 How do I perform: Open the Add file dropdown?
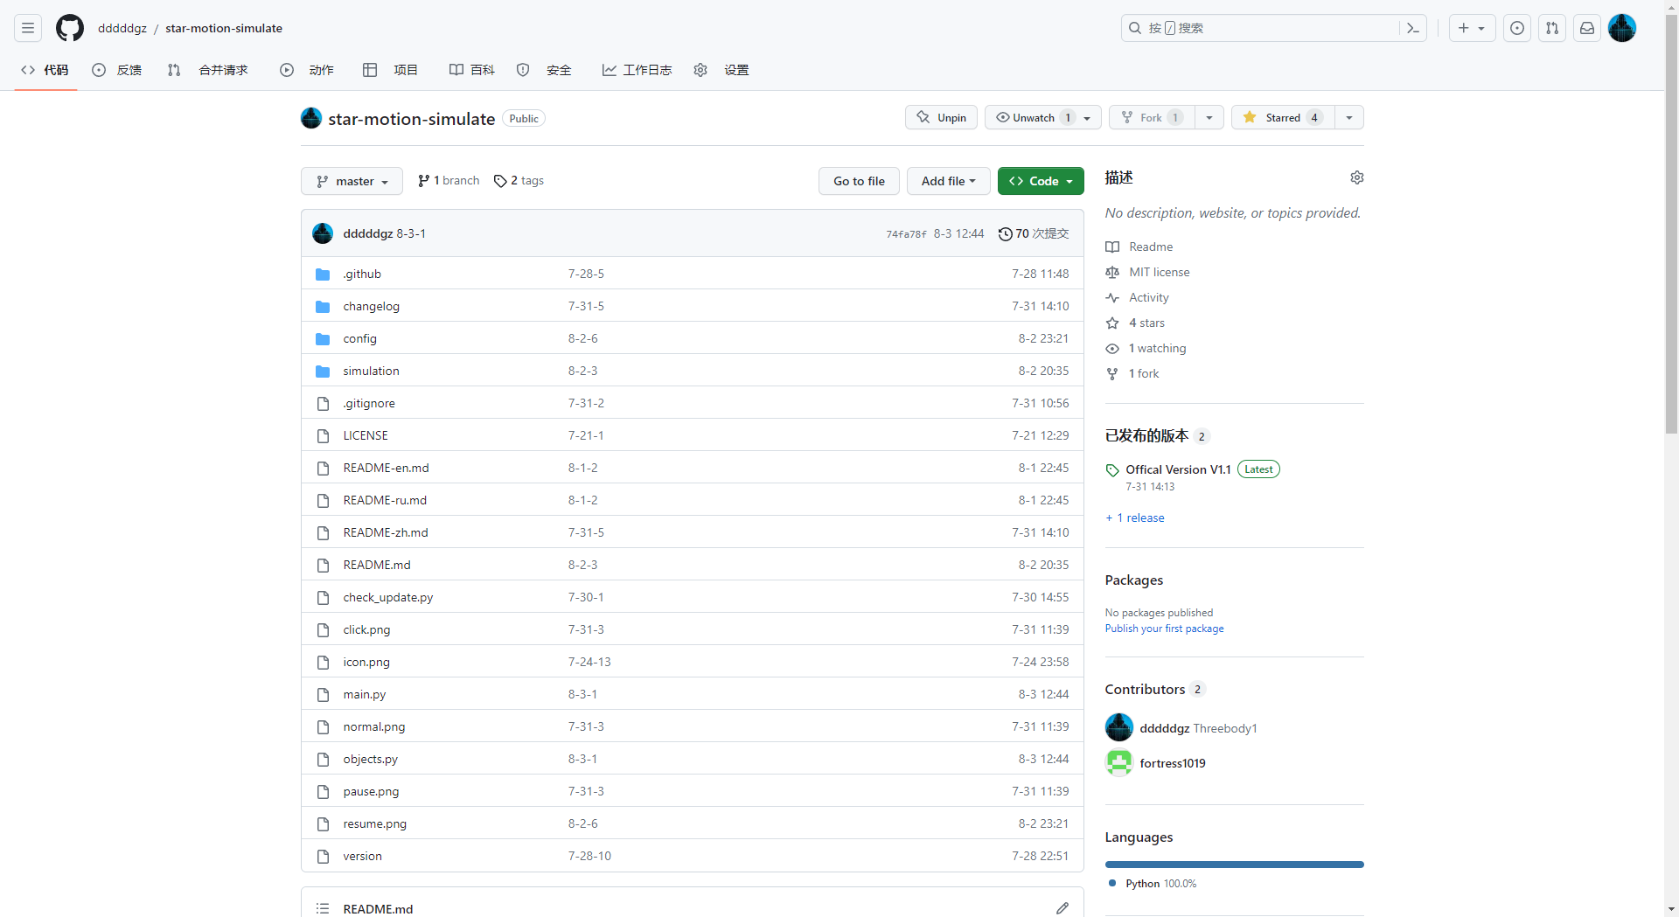[x=948, y=181]
